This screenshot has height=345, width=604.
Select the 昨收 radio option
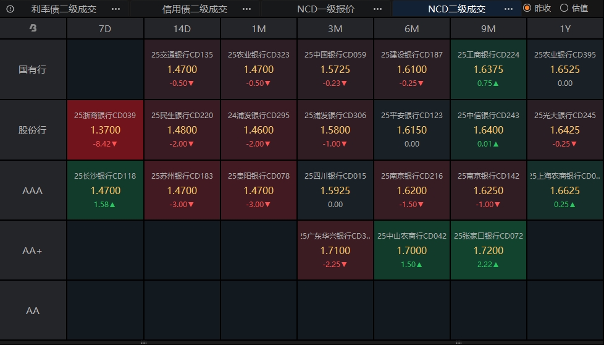[527, 9]
